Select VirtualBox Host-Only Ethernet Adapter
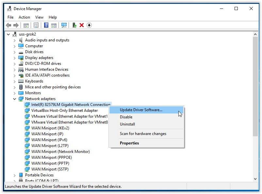 [64, 111]
